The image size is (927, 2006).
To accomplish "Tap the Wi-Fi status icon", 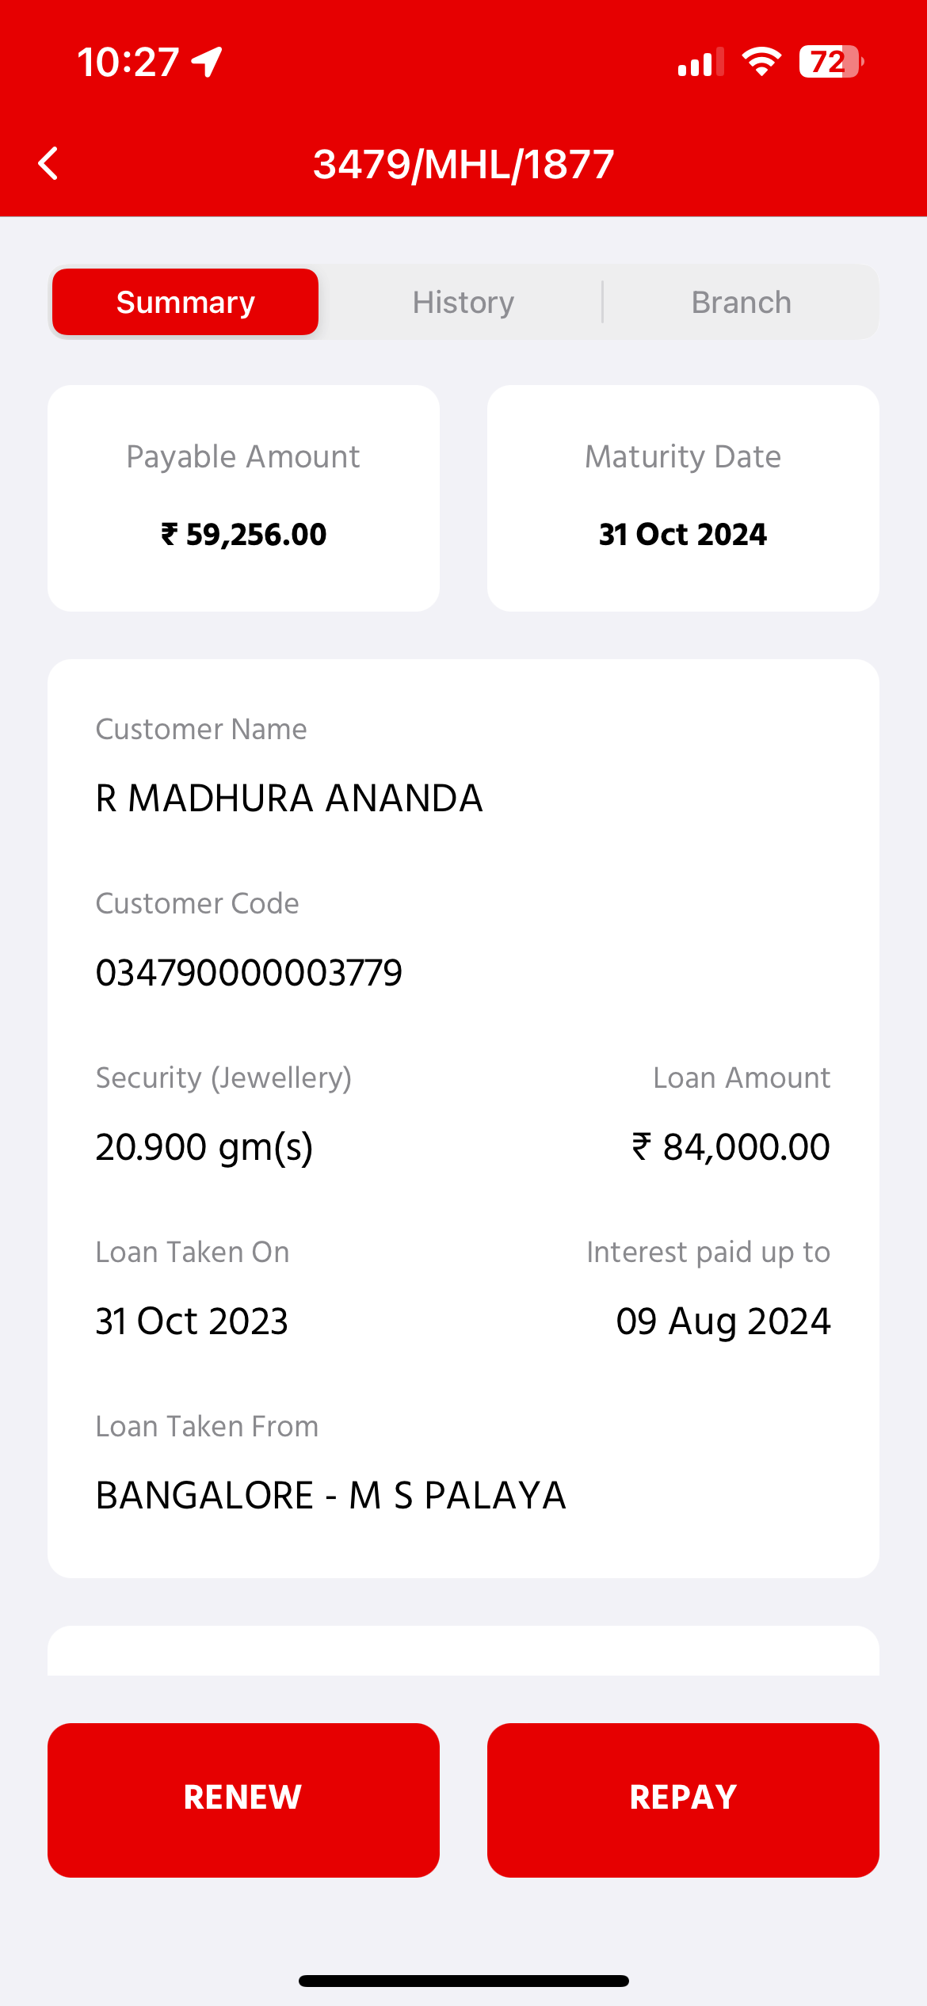I will [x=761, y=62].
